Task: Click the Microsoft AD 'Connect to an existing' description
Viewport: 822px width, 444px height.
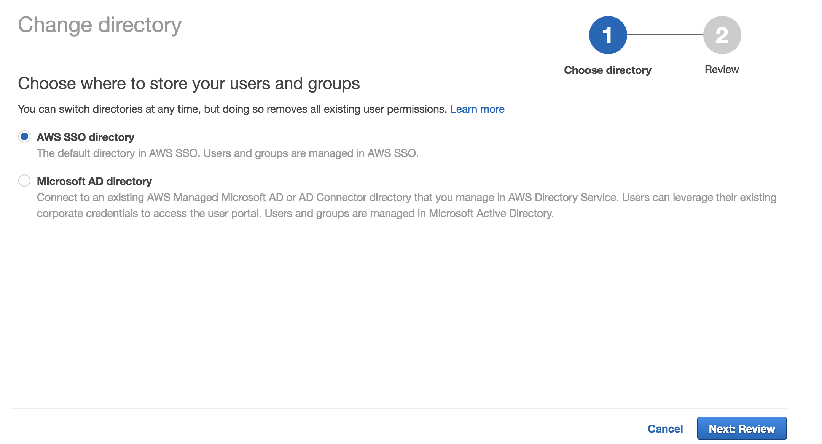Action: (x=406, y=197)
